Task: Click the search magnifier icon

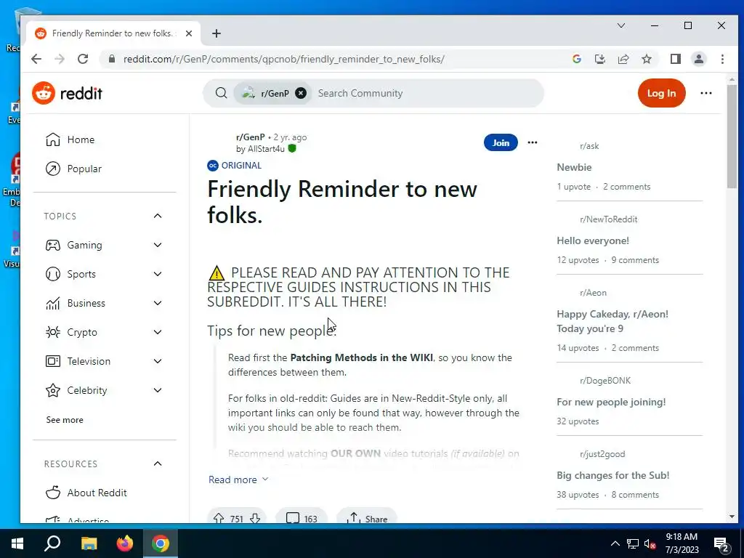Action: click(x=221, y=93)
